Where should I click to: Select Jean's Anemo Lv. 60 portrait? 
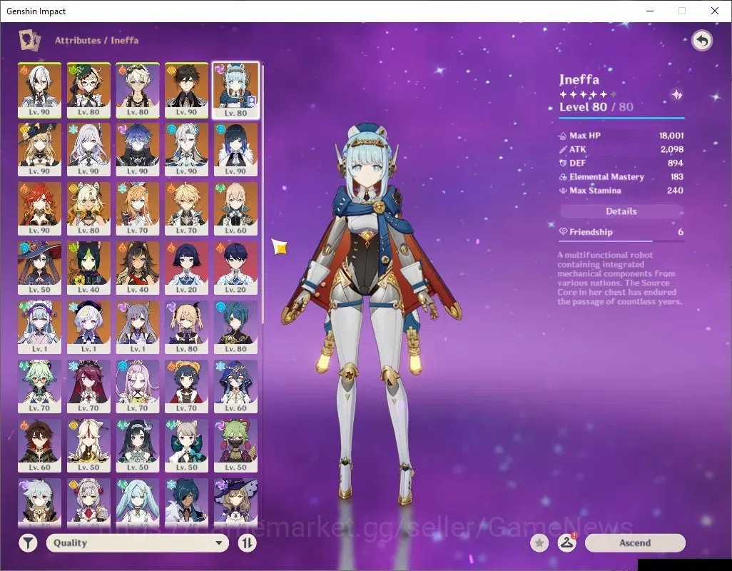(235, 208)
